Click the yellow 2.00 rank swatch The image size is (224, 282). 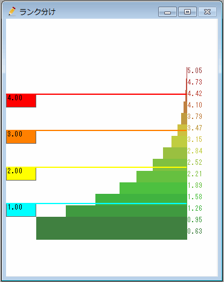click(x=21, y=174)
